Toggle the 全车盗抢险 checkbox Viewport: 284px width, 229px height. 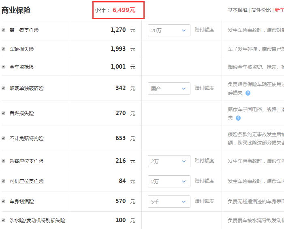pyautogui.click(x=3, y=67)
